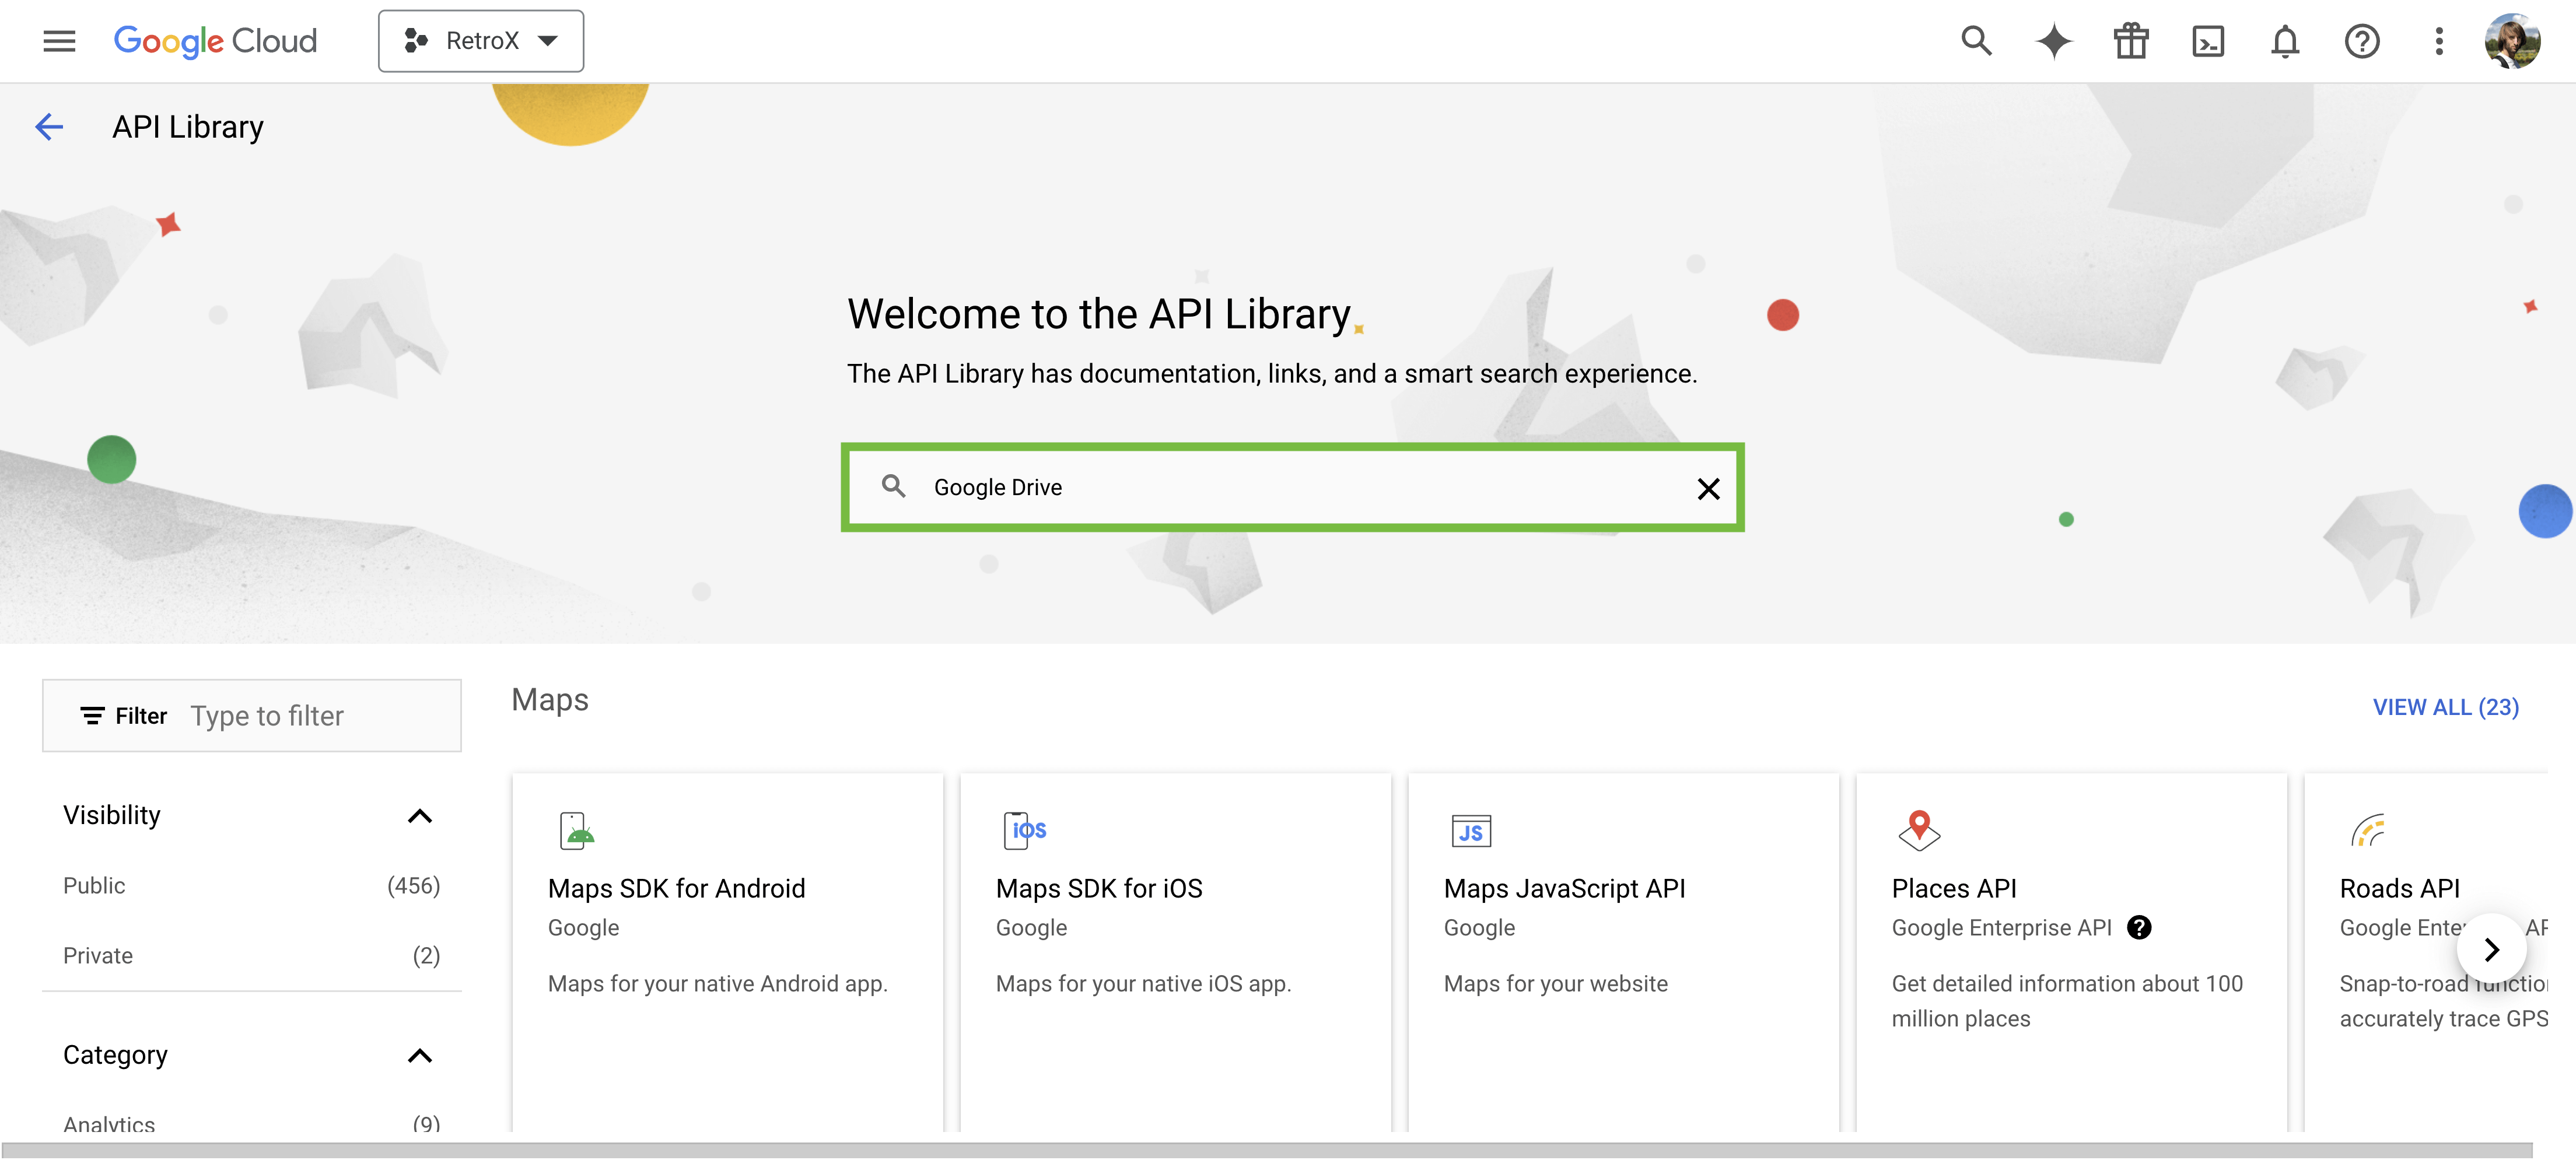Open the notifications bell
The width and height of the screenshot is (2576, 1160).
(x=2285, y=41)
